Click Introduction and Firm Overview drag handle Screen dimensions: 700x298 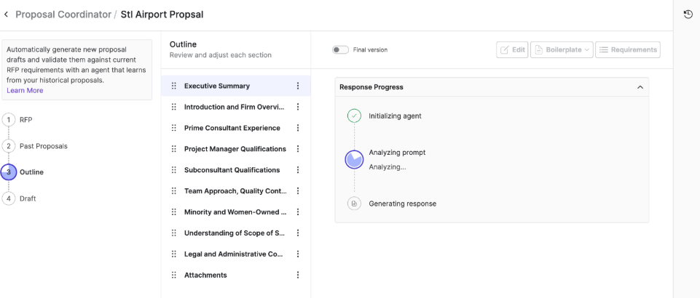click(x=174, y=107)
